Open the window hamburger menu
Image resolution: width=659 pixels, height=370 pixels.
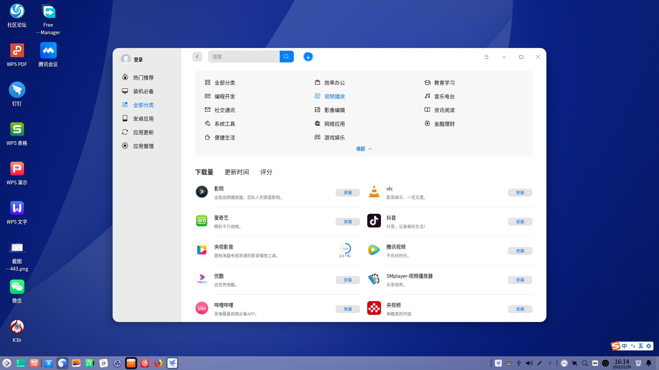[486, 57]
